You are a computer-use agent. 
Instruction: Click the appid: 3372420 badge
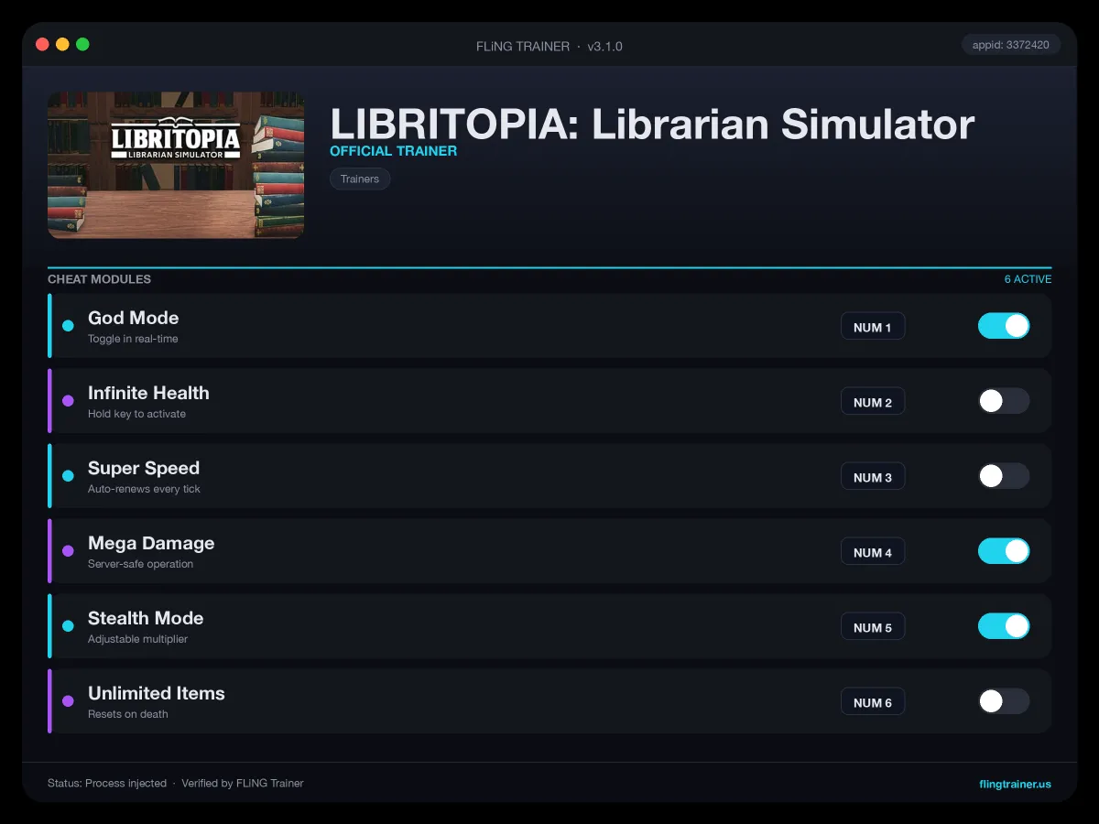[x=1011, y=44]
